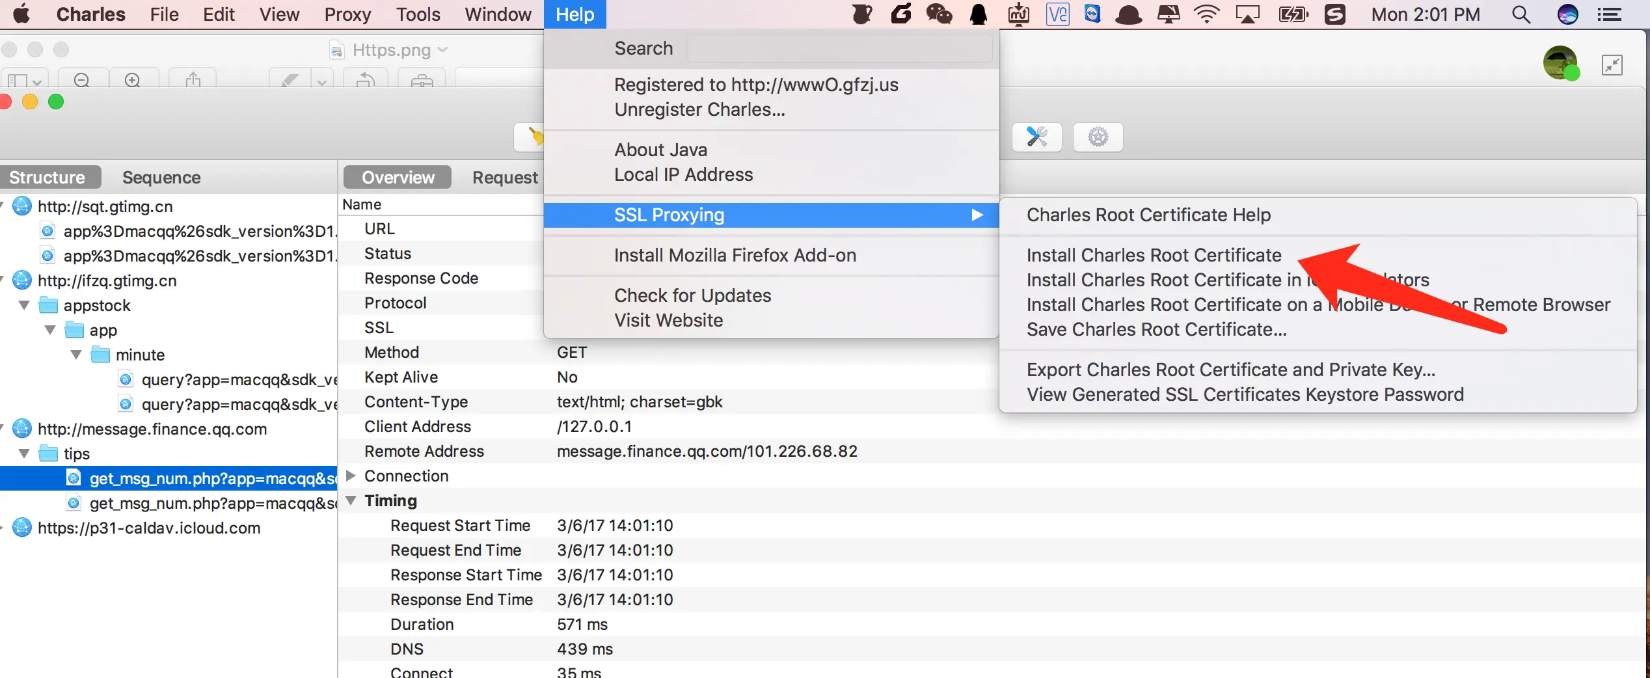
Task: Open the Settings gear toolbar button
Action: click(1098, 137)
